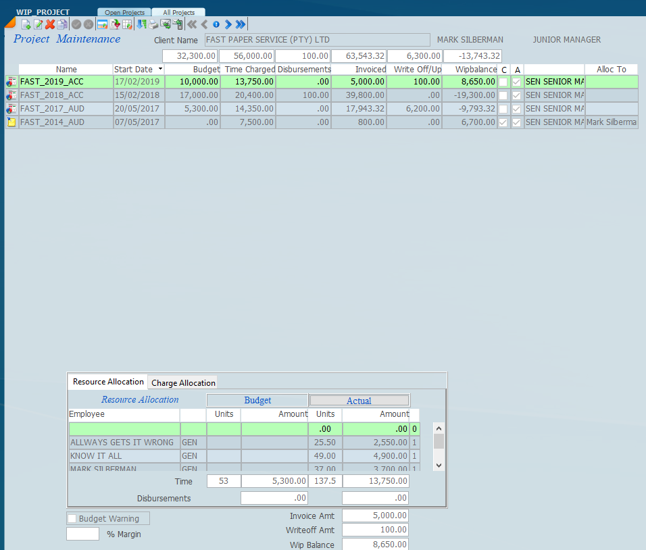
Task: Click the printer icon in toolbar
Action: [x=153, y=24]
